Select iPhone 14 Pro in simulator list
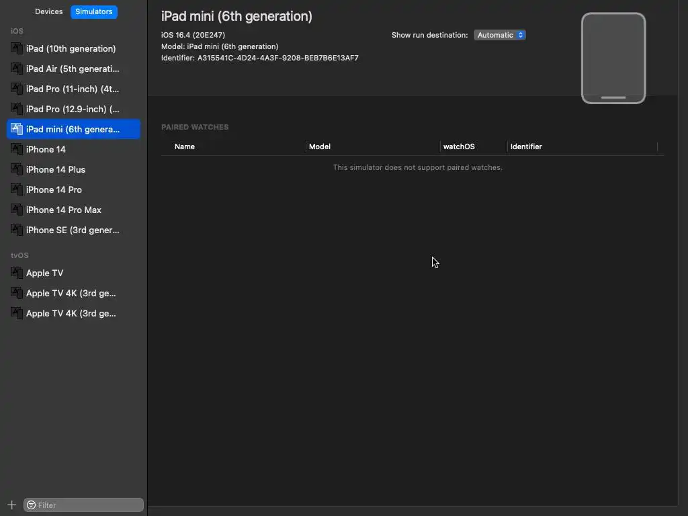 click(x=74, y=189)
